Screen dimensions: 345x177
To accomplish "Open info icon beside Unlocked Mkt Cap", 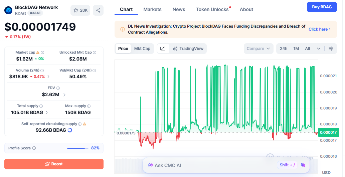I will click(x=95, y=53).
